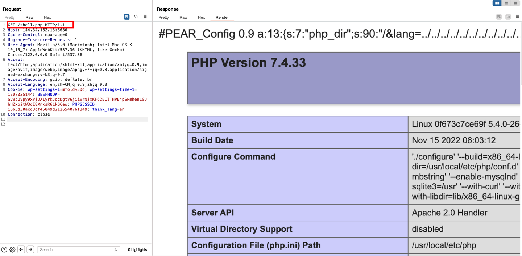522x256 pixels.
Task: Click the 0 highlights indicator
Action: (x=137, y=249)
